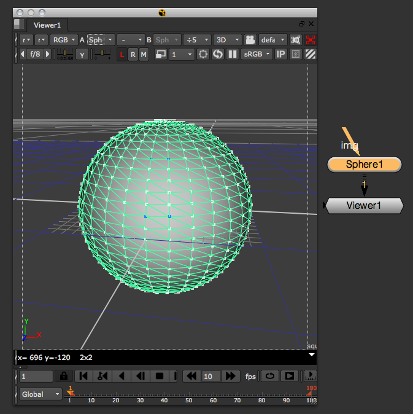Screen dimensions: 413x414
Task: Click the Viewer1 node in graph
Action: click(364, 205)
